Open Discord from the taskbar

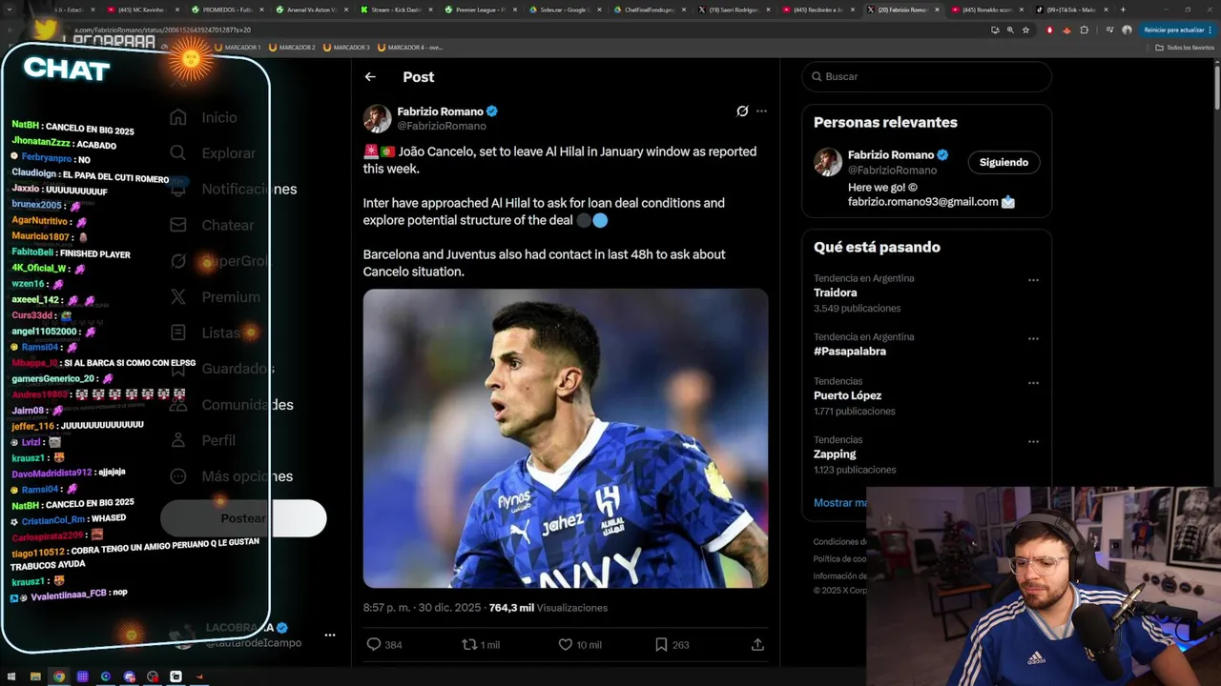[x=129, y=676]
